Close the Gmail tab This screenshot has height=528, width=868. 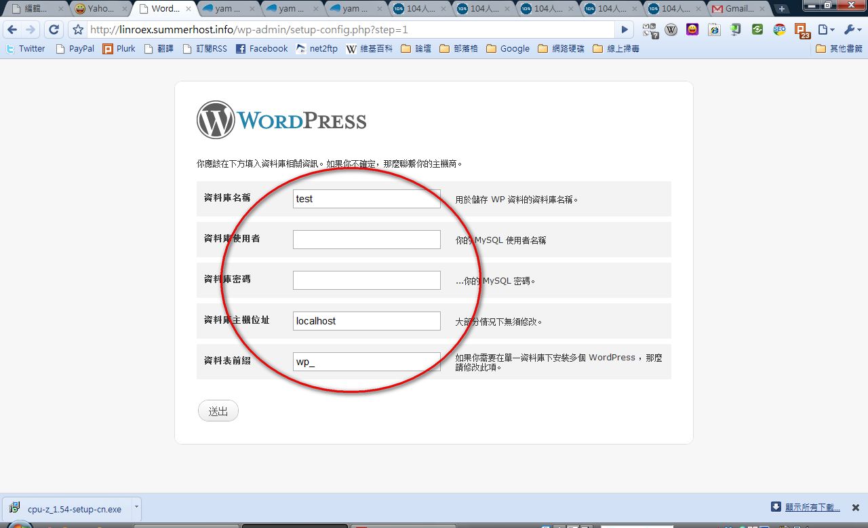point(761,9)
